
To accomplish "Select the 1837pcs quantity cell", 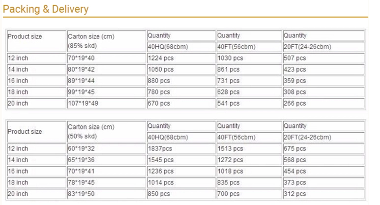I will (x=159, y=148).
